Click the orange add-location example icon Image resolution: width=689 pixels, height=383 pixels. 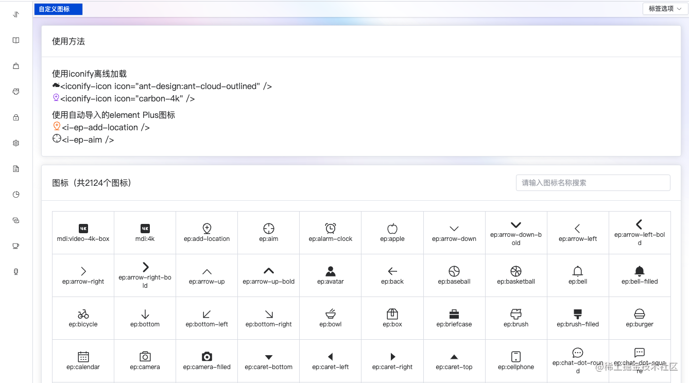pos(57,126)
